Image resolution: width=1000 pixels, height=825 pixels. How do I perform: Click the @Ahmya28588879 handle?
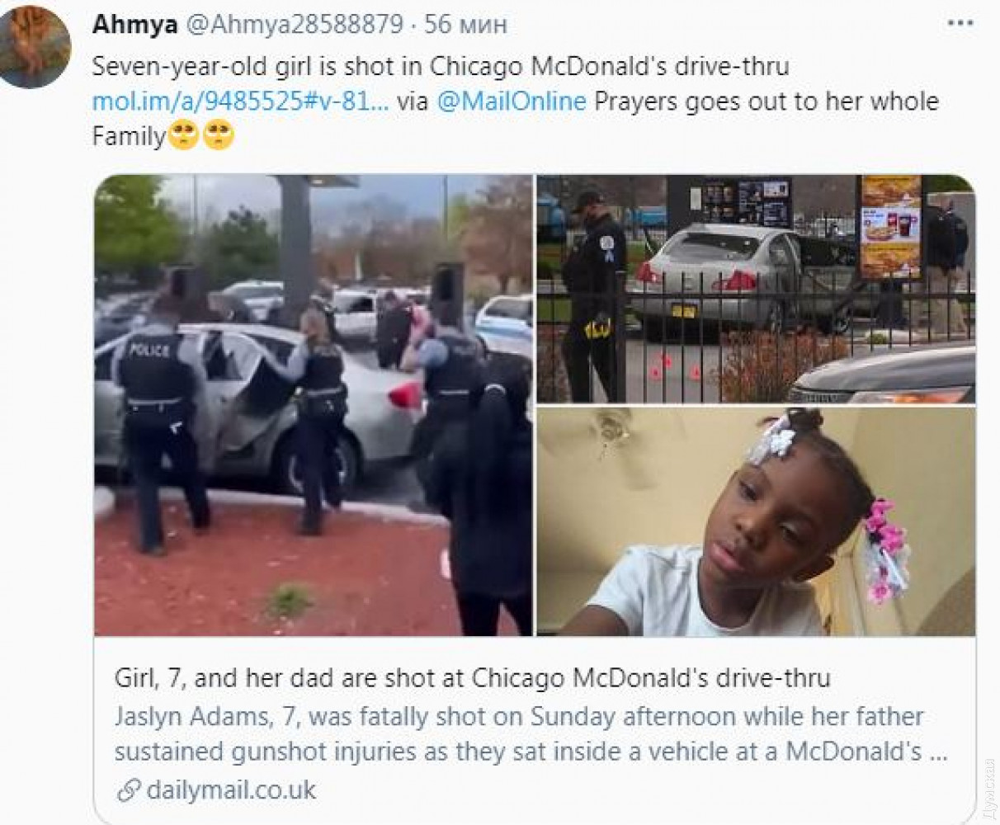pyautogui.click(x=296, y=24)
